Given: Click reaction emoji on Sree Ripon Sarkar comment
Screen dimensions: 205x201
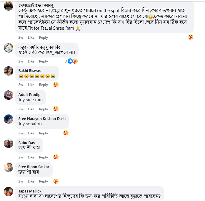Looking at the screenshot, I should (56, 181).
